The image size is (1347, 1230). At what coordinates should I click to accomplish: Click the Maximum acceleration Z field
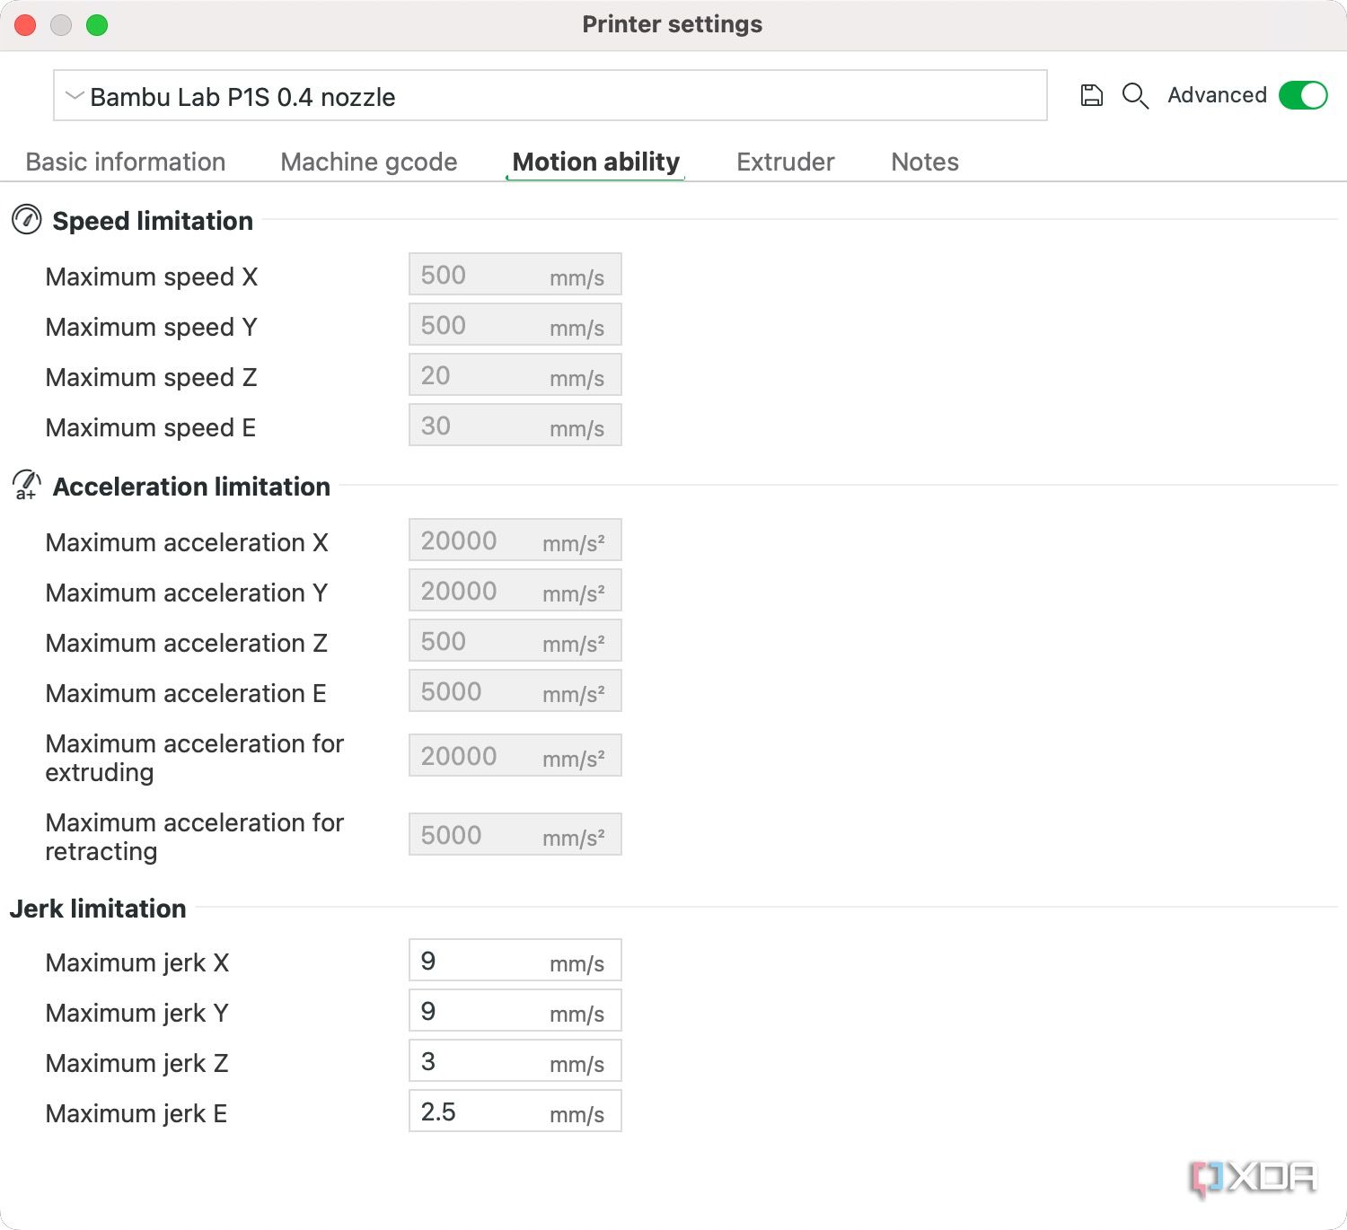coord(515,641)
